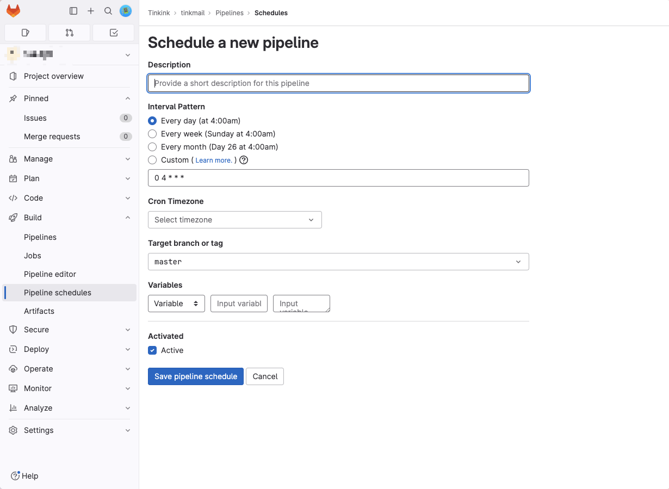Click the Deploy icon

(13, 349)
